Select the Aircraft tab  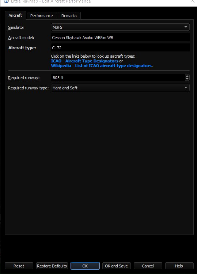[15, 15]
